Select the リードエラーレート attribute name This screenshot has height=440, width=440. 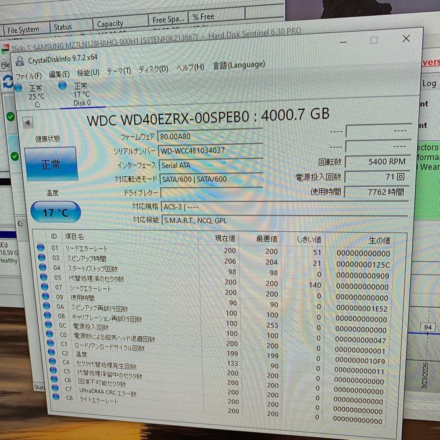86,249
